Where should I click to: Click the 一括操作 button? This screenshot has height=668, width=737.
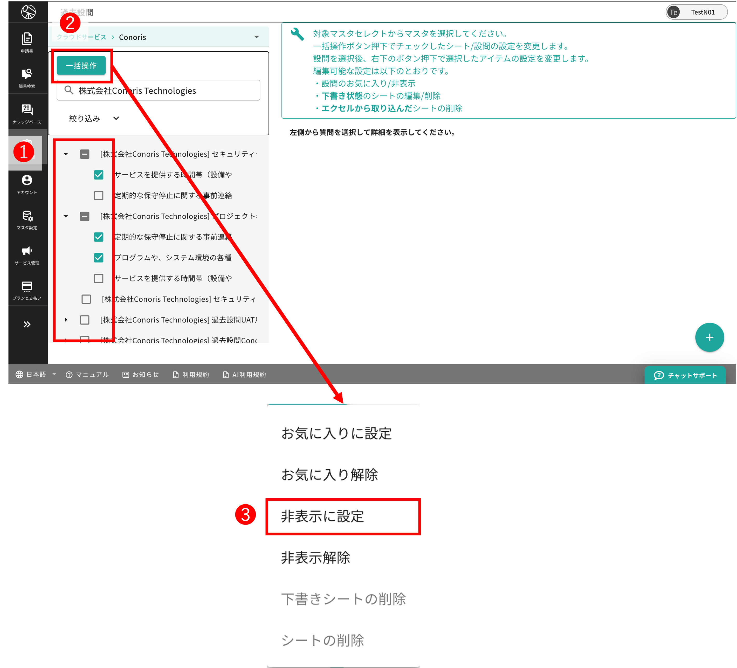(x=81, y=65)
